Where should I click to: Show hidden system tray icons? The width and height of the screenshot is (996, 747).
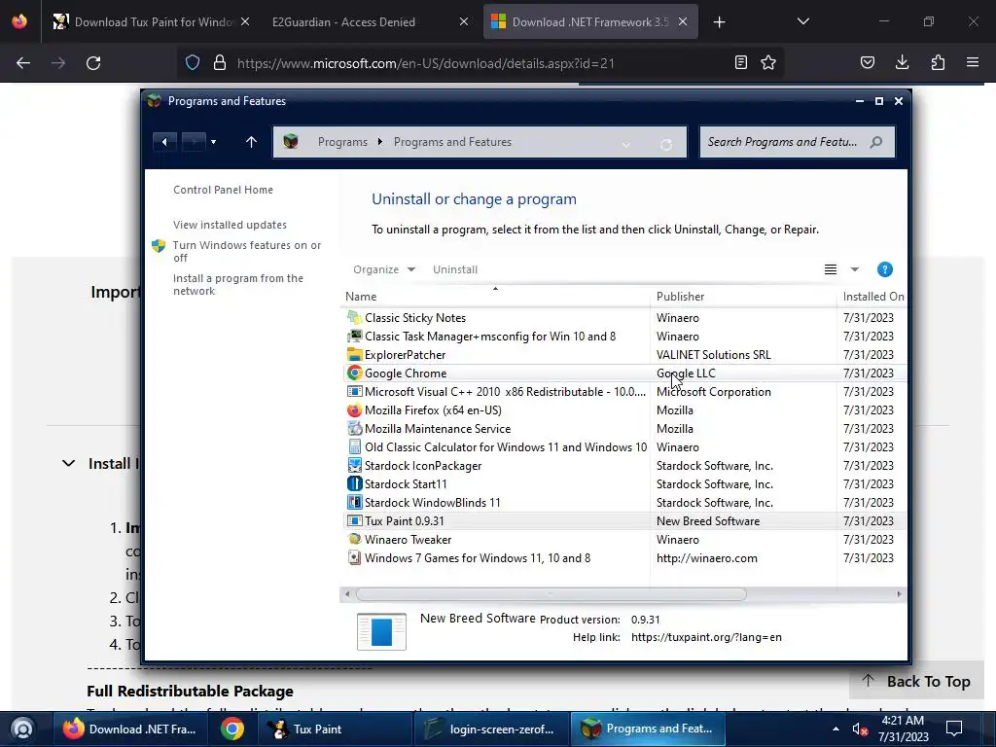(836, 729)
